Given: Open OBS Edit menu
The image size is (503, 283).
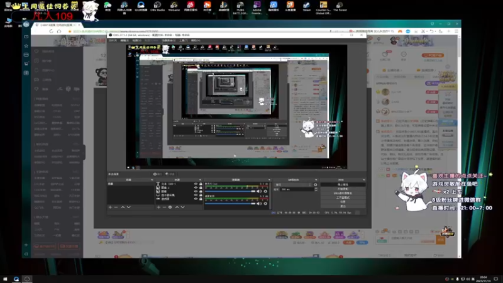Looking at the screenshot, I should 124,40.
